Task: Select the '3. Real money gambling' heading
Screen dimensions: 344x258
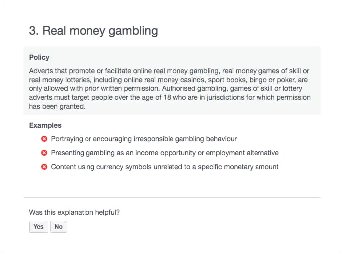Action: [93, 31]
